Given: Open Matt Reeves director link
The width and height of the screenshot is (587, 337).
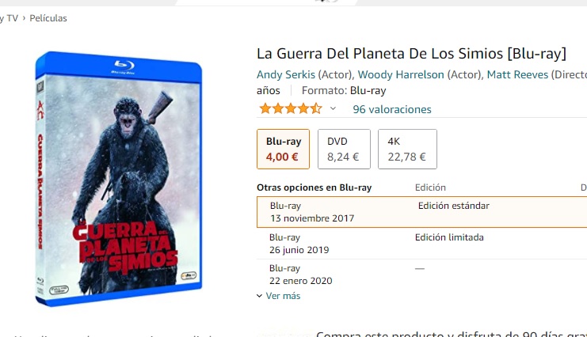Looking at the screenshot, I should tap(517, 74).
